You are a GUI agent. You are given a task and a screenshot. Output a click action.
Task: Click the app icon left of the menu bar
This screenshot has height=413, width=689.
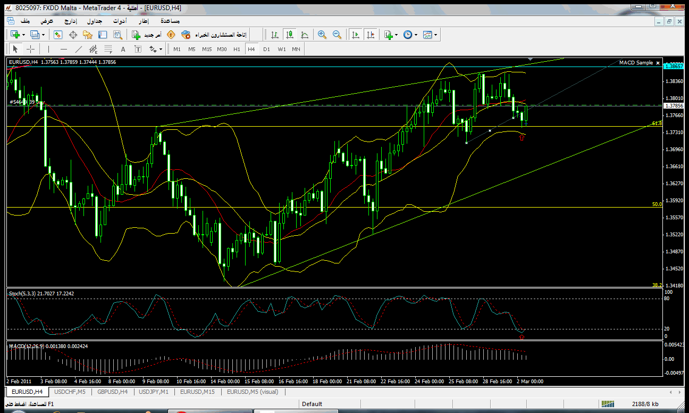pos(10,21)
